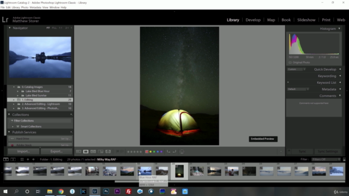Open the Metadata menu
This screenshot has height=196, width=349.
35,7
